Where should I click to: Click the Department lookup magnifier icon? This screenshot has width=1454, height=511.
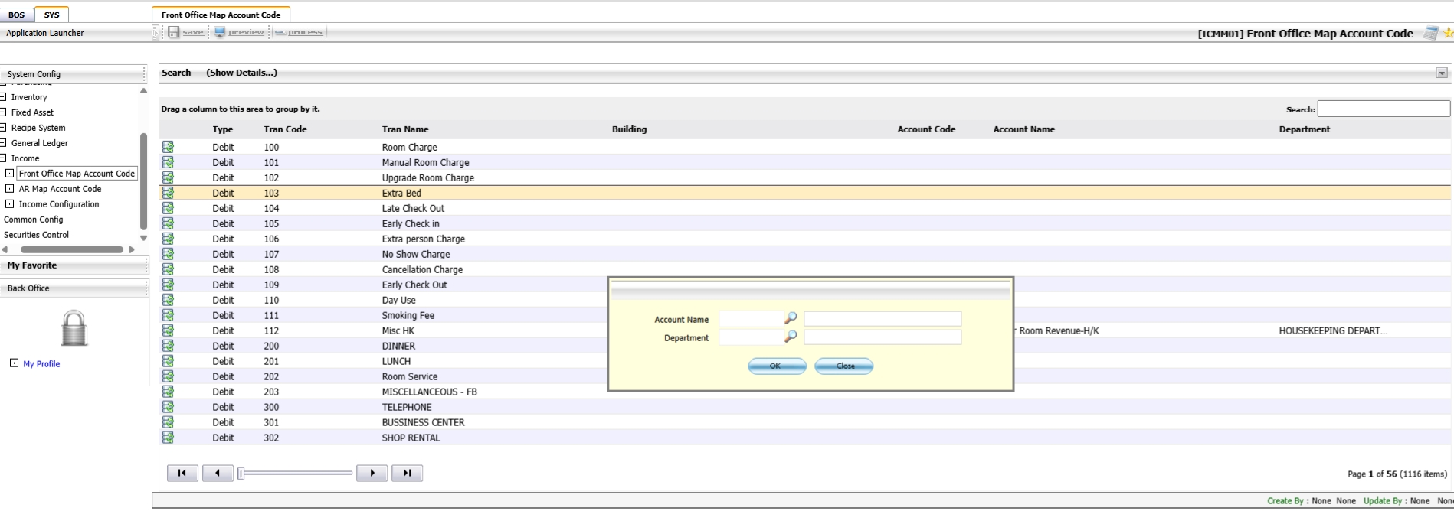pyautogui.click(x=791, y=337)
